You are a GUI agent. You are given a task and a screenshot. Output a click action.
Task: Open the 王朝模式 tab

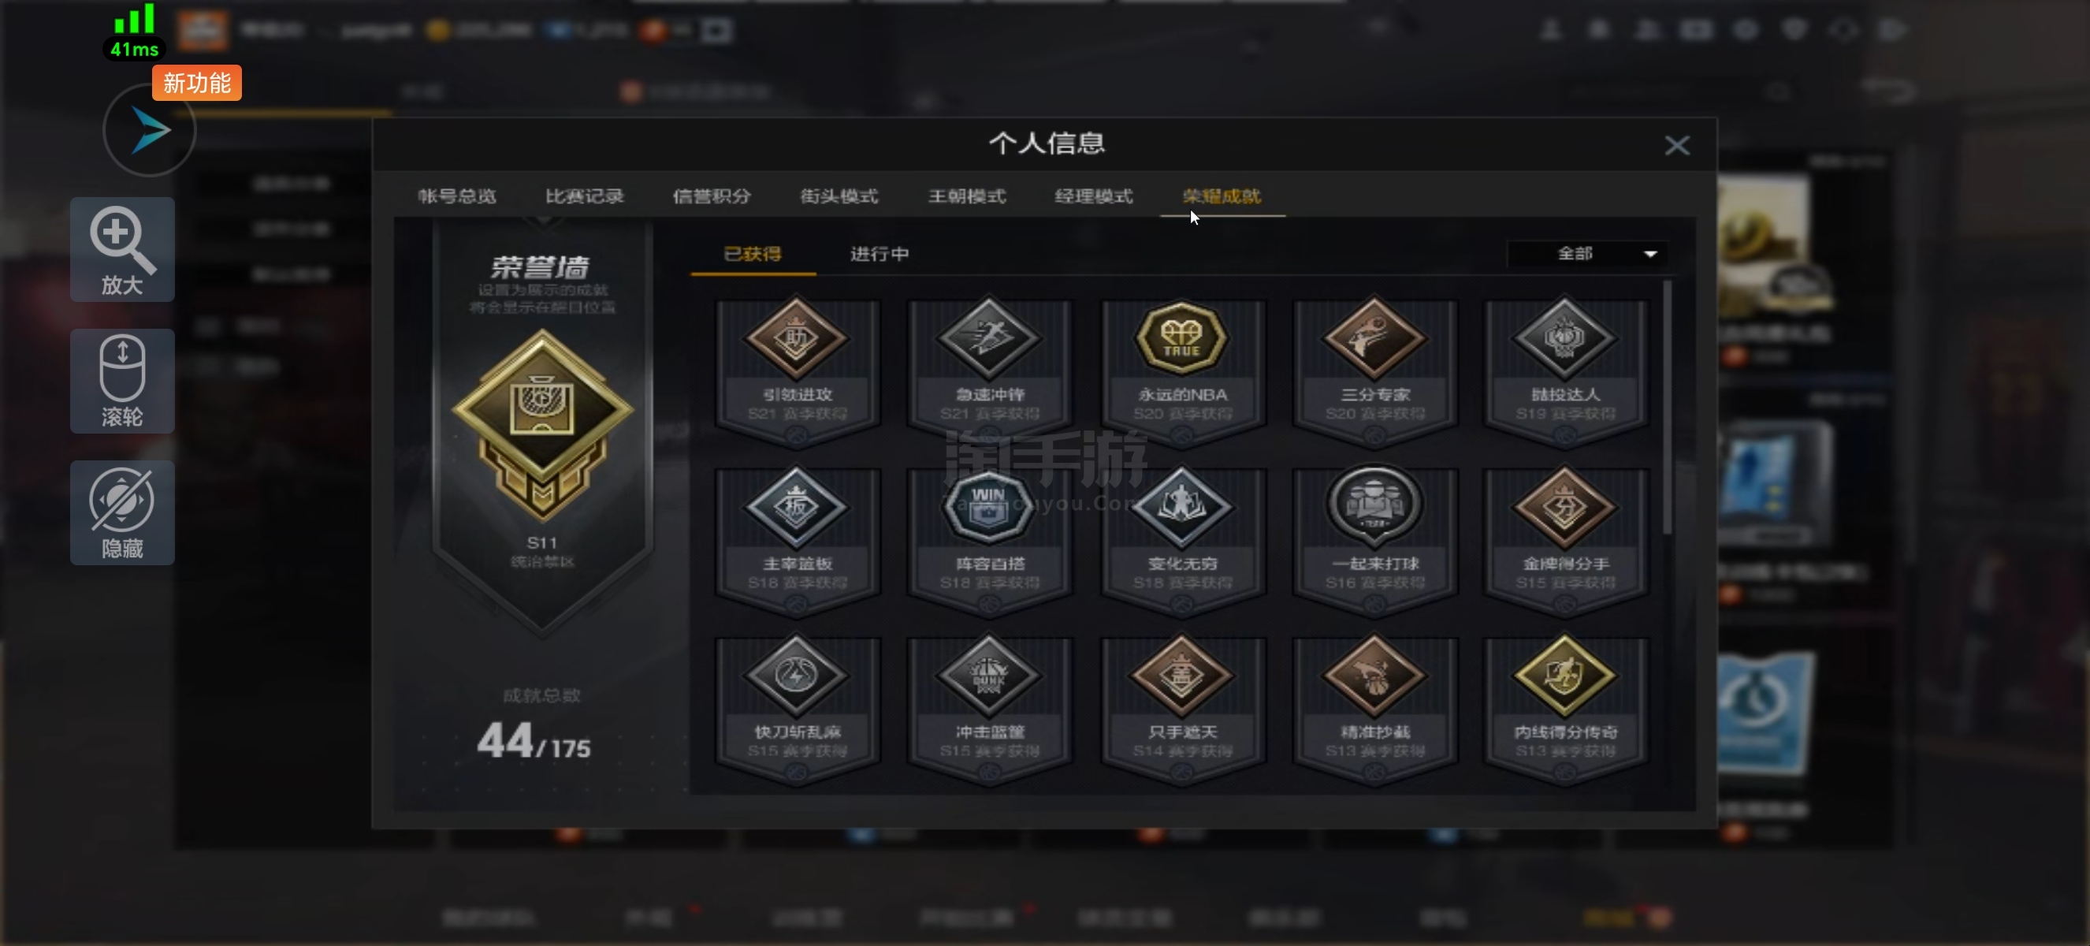click(x=966, y=196)
